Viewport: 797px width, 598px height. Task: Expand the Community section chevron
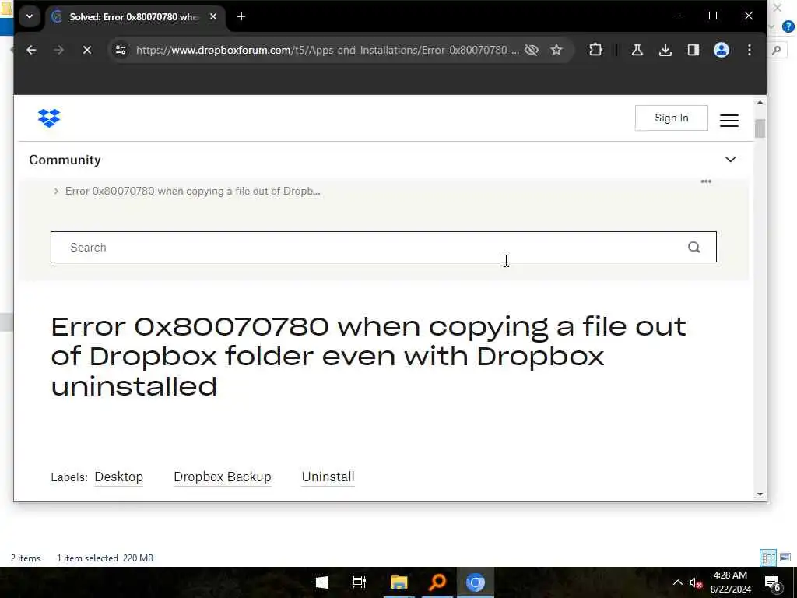(730, 159)
